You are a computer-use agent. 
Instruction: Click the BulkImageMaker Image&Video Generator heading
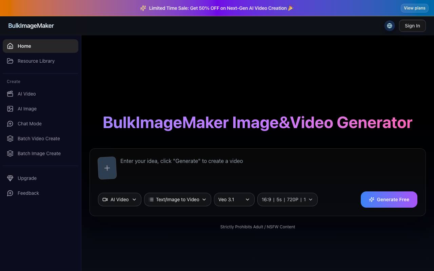tap(258, 122)
